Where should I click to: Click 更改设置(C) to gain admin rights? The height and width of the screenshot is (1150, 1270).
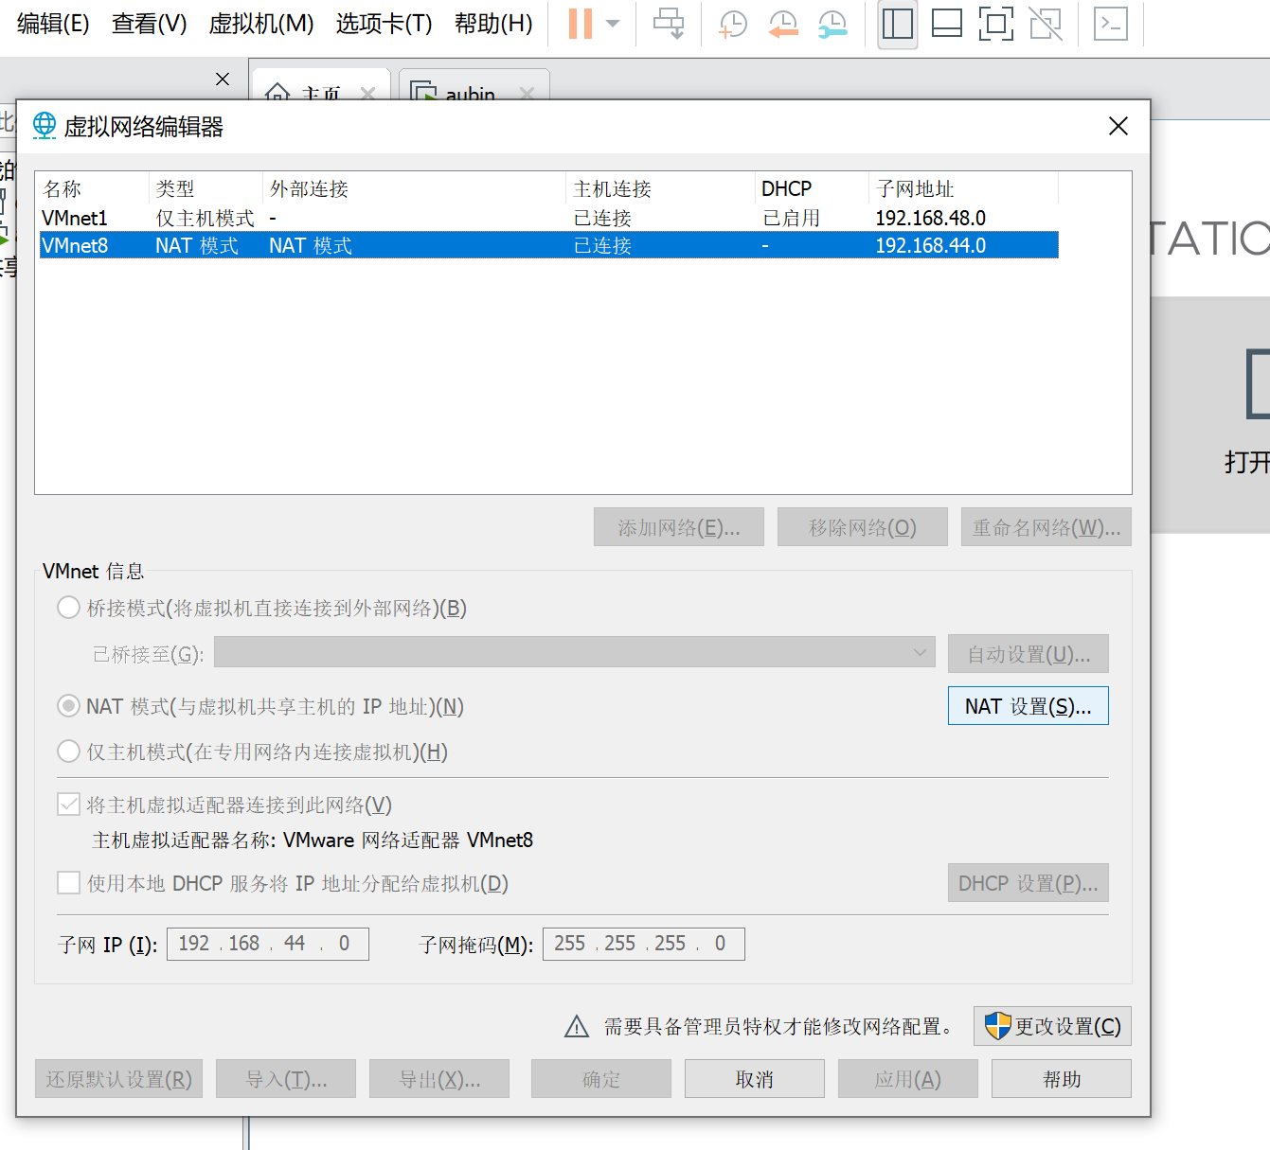pos(1052,1026)
